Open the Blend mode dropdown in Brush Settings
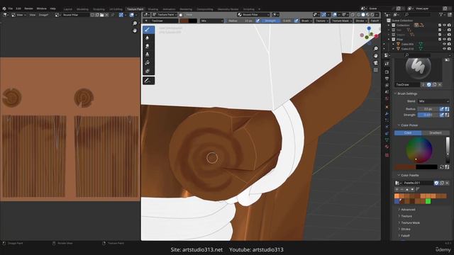 tap(433, 101)
